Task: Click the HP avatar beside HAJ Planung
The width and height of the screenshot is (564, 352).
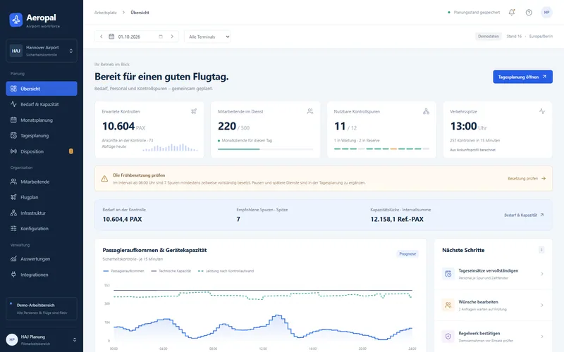Action: click(x=12, y=339)
